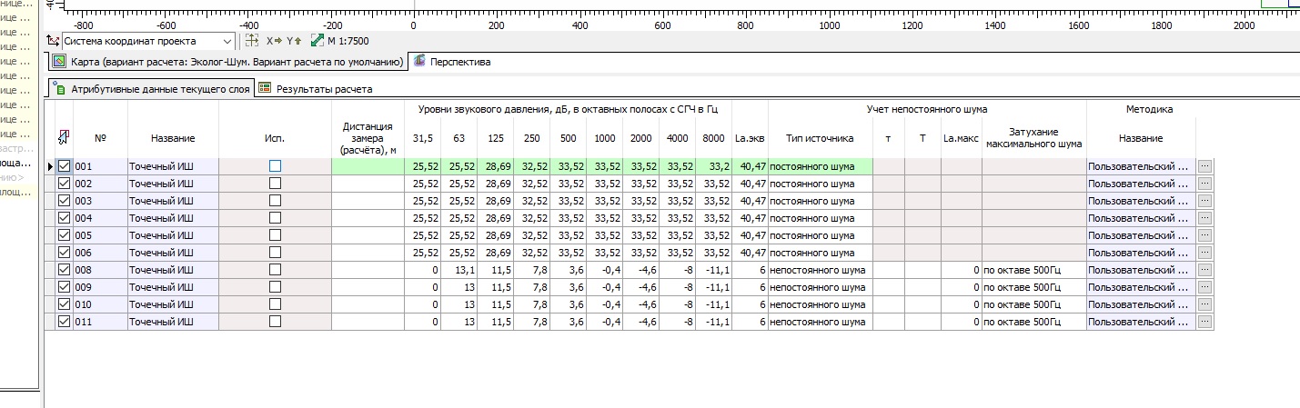Image resolution: width=1300 pixels, height=408 pixels.
Task: Switch to the Перспектива tab
Action: click(x=452, y=62)
